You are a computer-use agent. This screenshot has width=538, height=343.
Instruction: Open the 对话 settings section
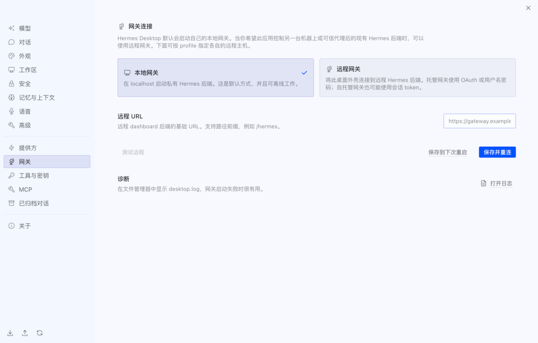click(x=47, y=42)
